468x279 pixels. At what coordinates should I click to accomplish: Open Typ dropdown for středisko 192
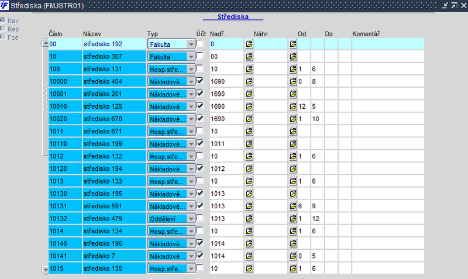[191, 44]
